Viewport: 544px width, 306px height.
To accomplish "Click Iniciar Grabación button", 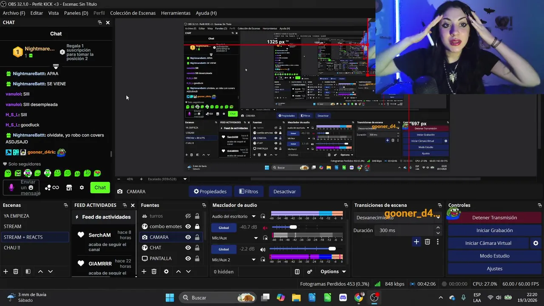I will tap(494, 230).
